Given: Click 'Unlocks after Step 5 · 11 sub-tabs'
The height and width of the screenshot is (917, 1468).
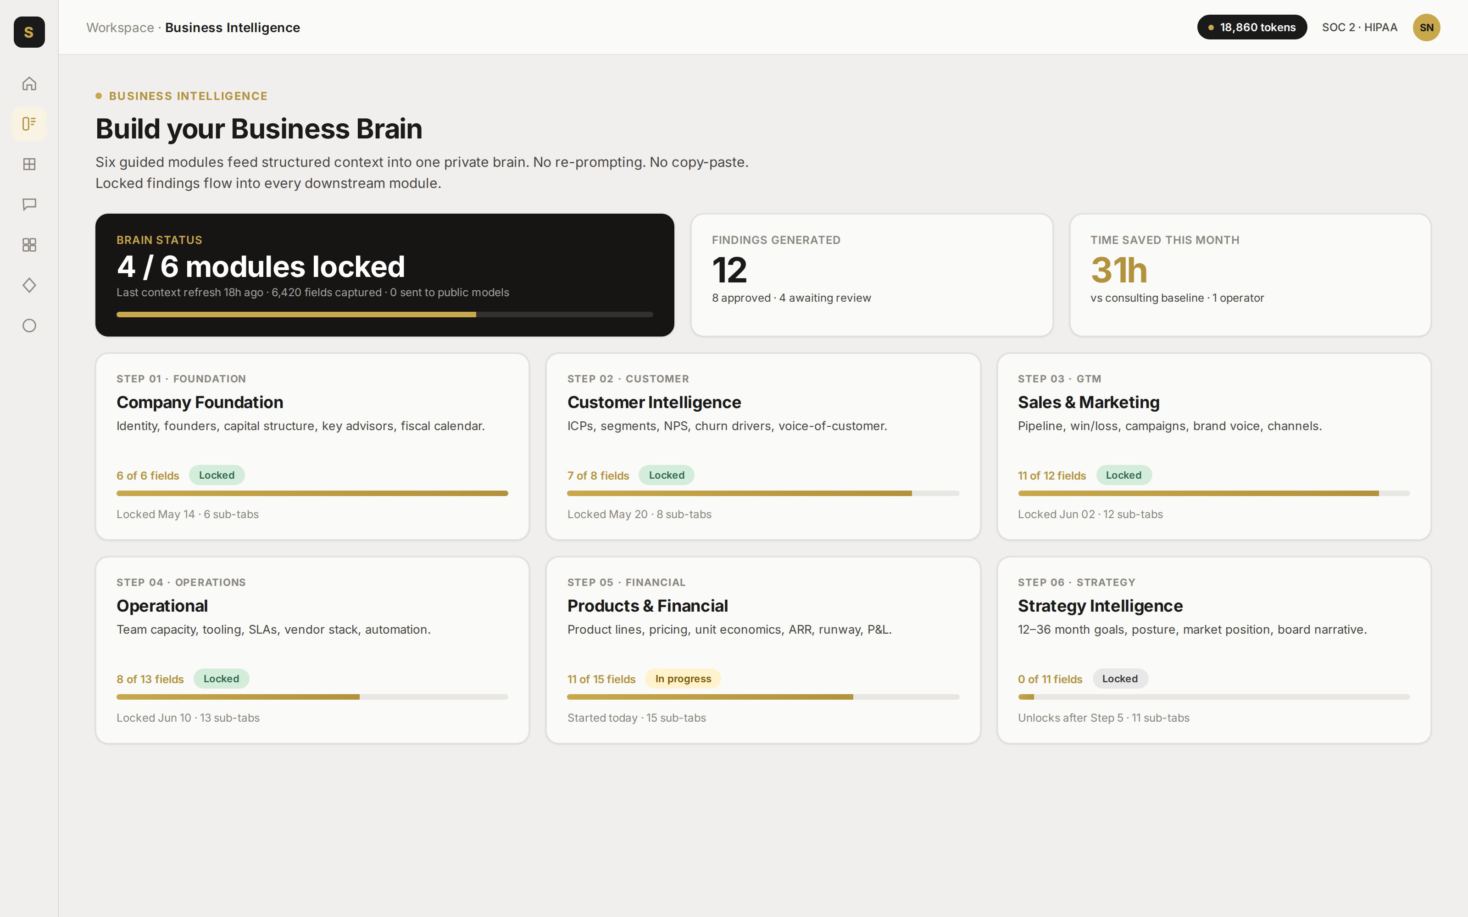Looking at the screenshot, I should click(x=1103, y=718).
